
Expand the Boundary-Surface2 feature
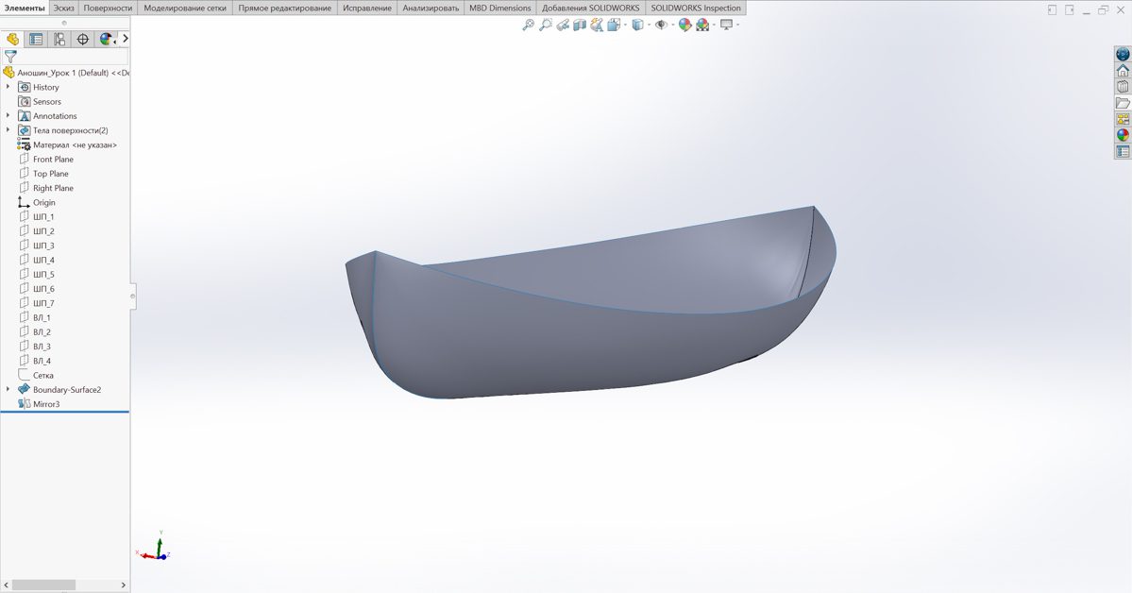[8, 389]
